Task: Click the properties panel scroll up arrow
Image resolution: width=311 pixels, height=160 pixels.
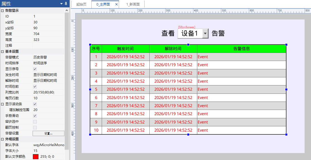Action: 67,11
